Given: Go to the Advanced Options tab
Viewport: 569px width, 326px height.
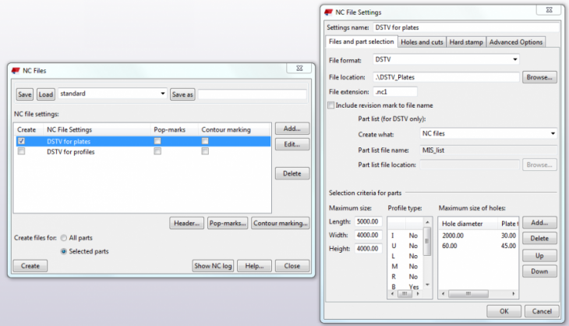Looking at the screenshot, I should [515, 42].
